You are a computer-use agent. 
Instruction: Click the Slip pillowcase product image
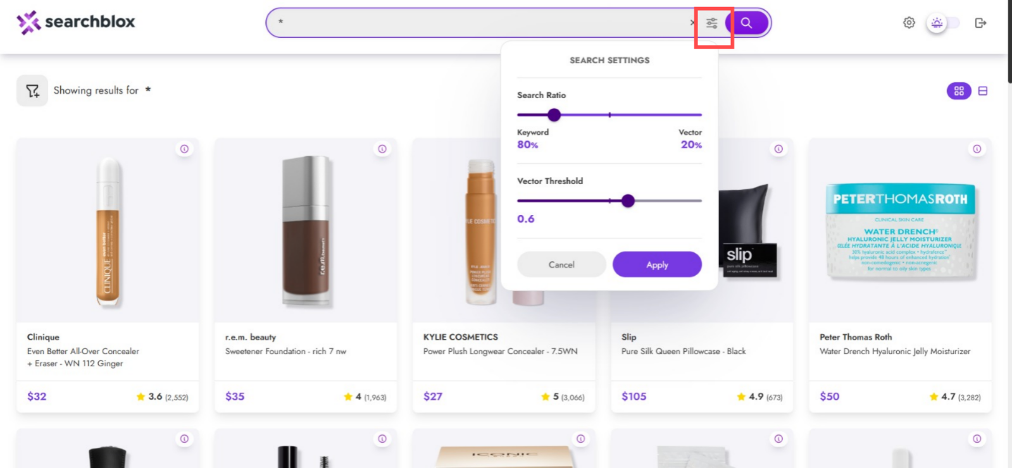pos(750,232)
